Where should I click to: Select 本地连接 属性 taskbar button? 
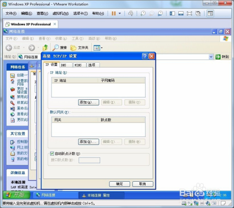pyautogui.click(x=102, y=195)
